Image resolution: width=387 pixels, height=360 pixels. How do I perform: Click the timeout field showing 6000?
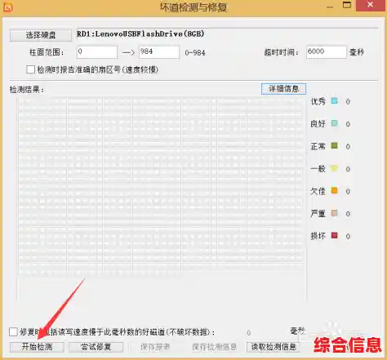point(327,52)
